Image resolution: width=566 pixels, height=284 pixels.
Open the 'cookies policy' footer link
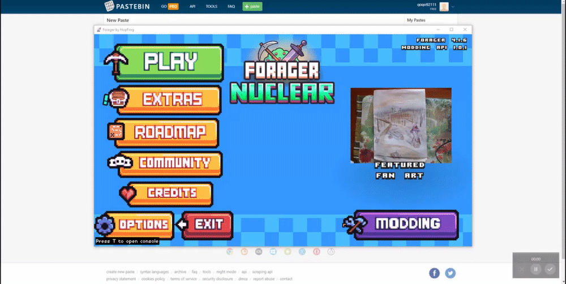tap(153, 279)
